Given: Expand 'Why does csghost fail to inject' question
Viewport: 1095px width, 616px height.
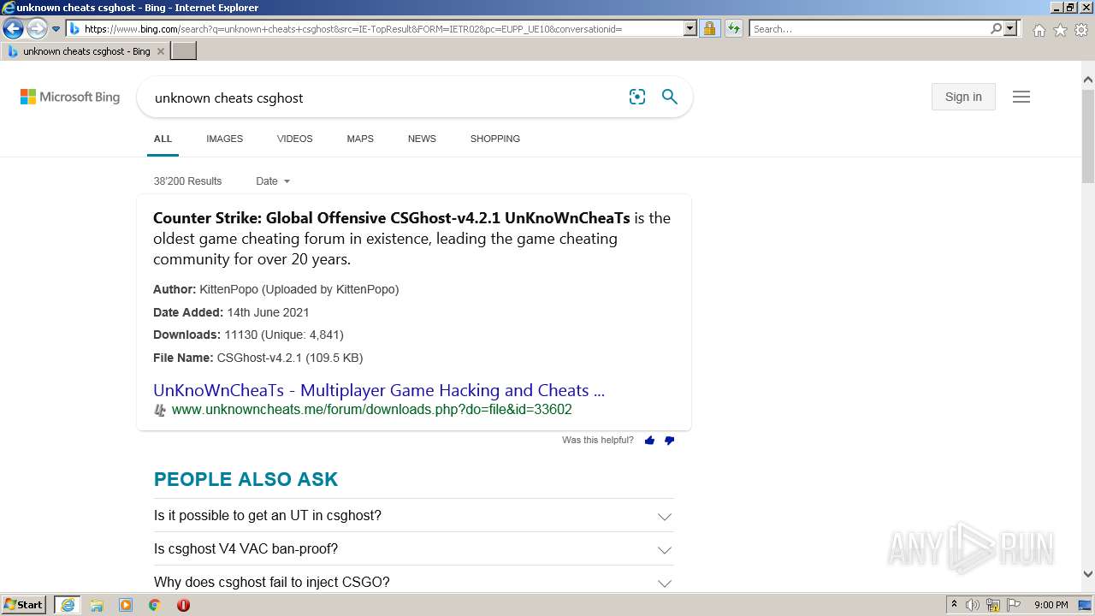Looking at the screenshot, I should point(413,583).
